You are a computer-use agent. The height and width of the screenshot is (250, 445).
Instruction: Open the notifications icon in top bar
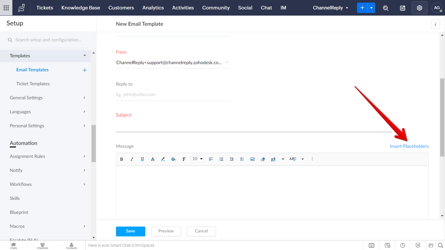click(403, 8)
